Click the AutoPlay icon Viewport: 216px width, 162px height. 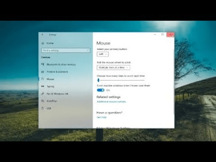[43, 101]
